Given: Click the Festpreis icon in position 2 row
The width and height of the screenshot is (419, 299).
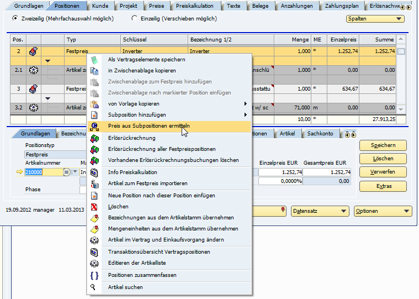Looking at the screenshot, I should 34,51.
